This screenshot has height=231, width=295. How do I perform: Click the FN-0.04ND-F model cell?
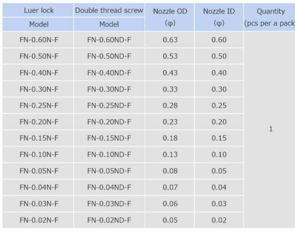point(109,187)
